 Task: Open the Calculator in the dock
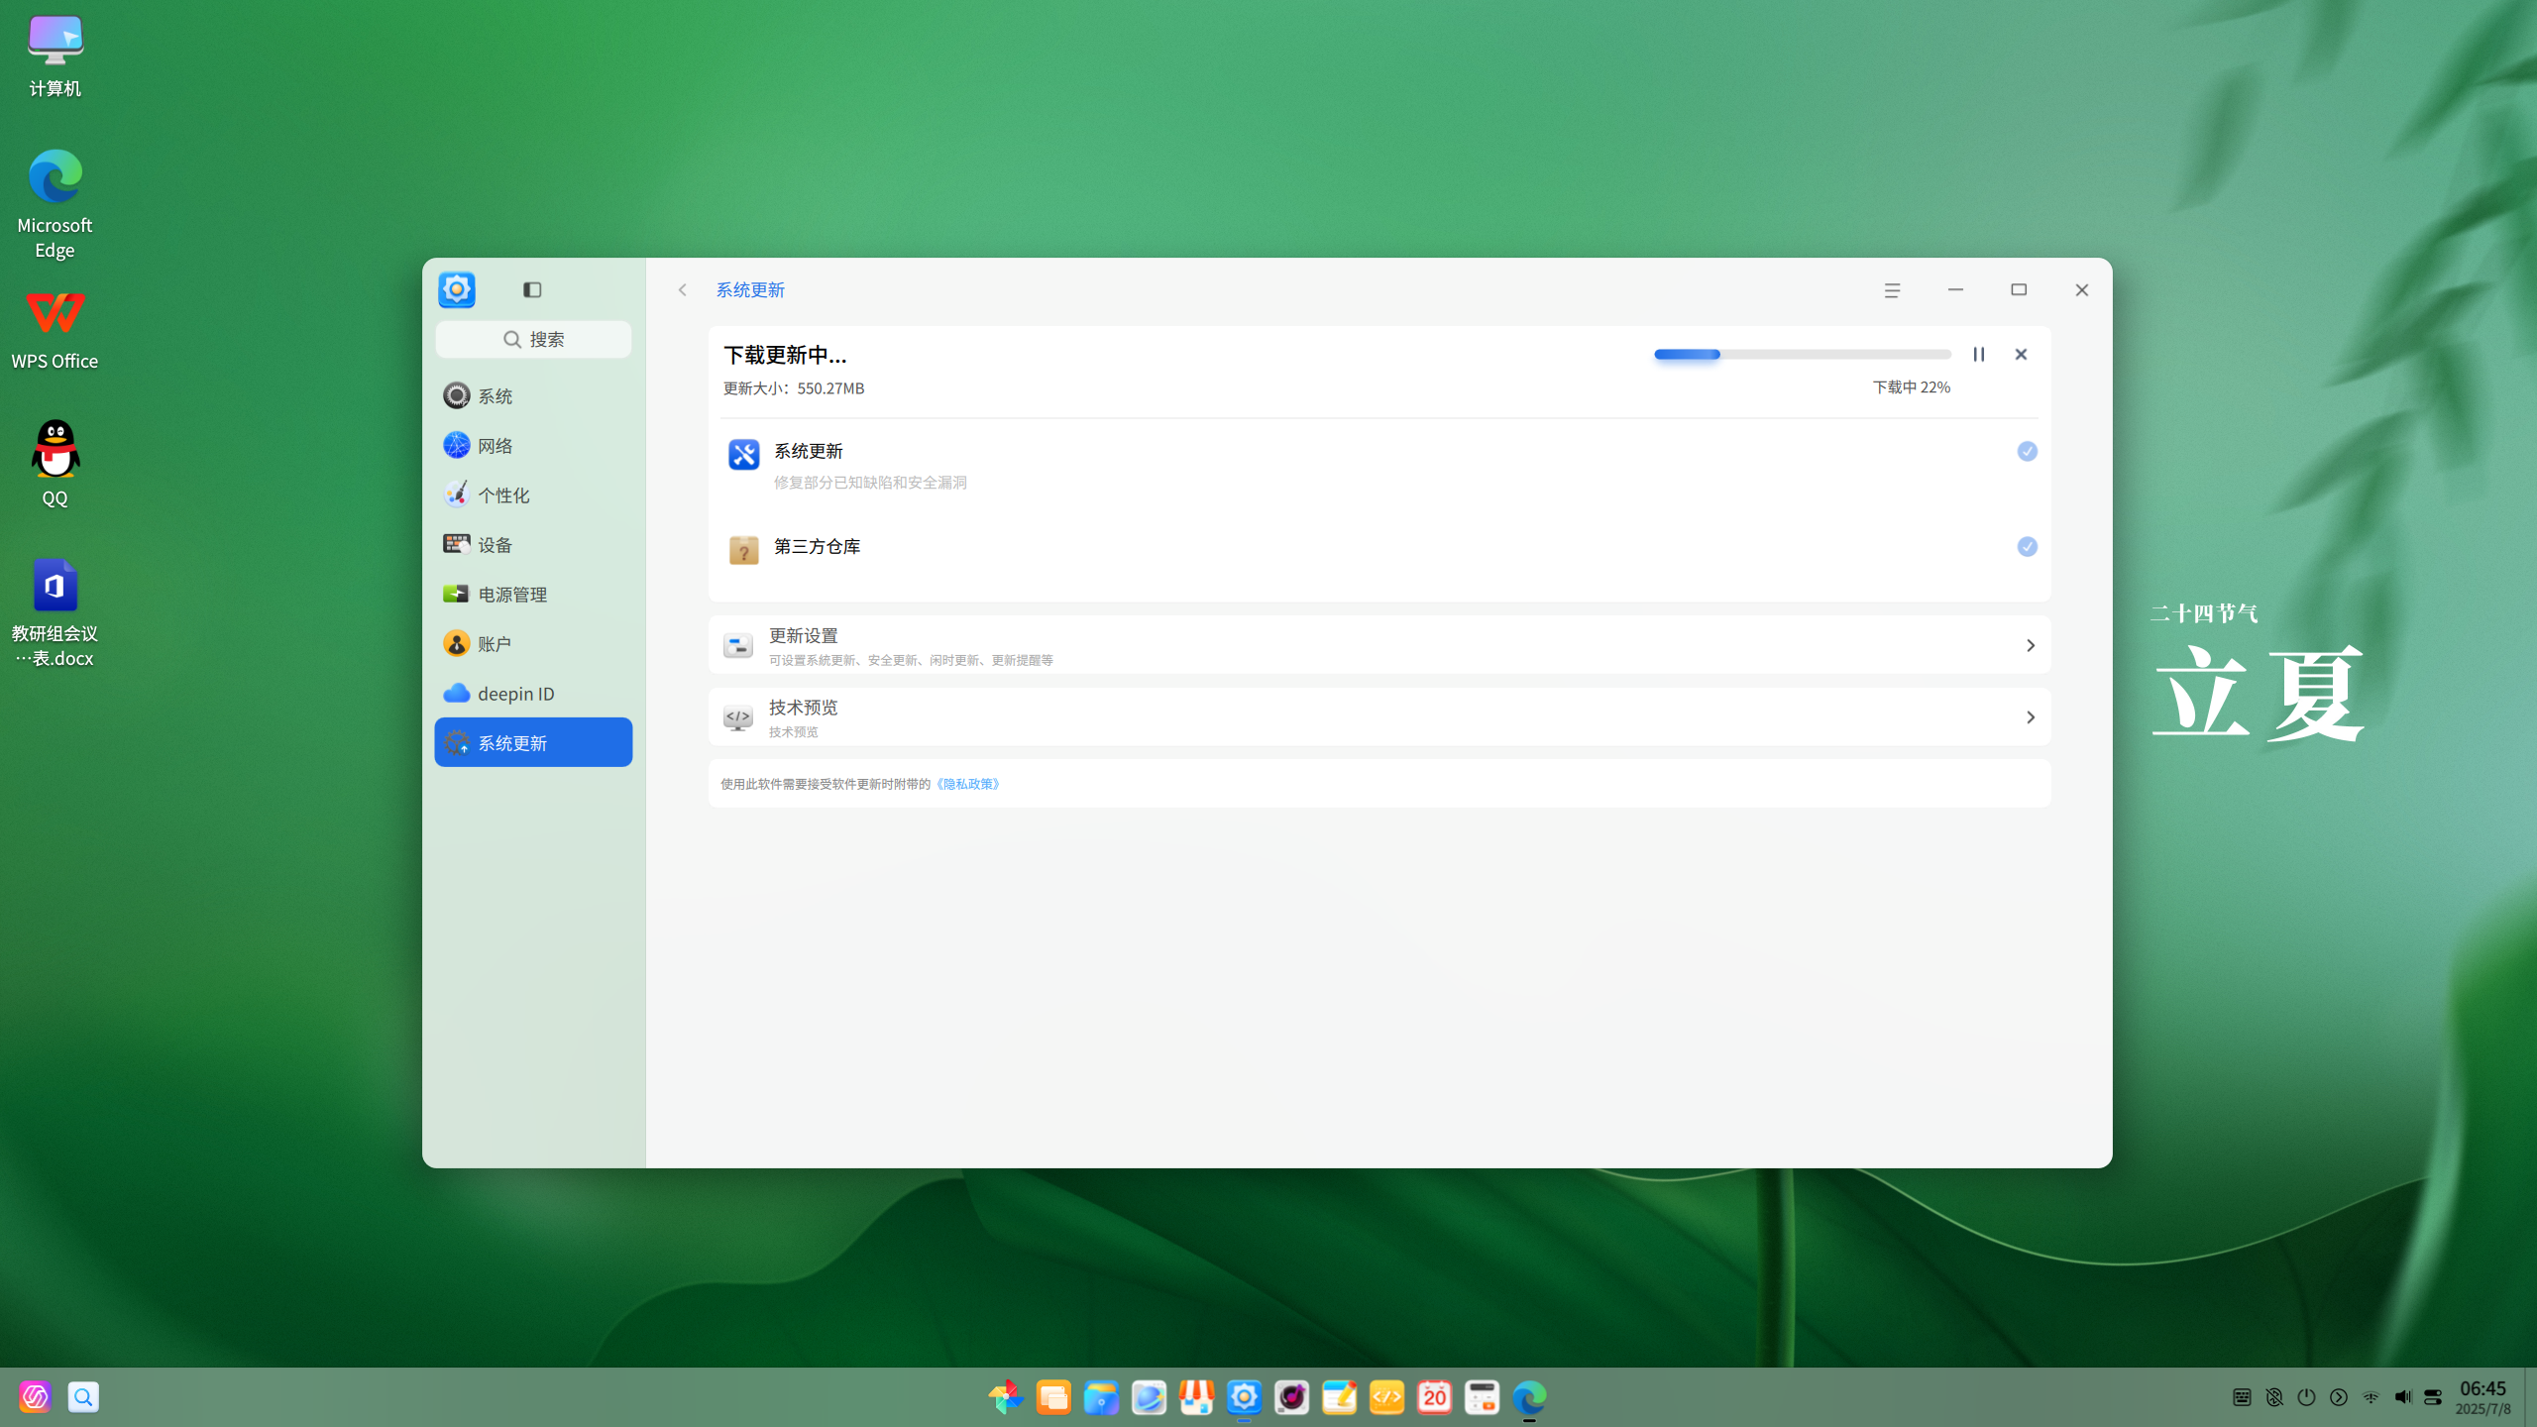click(1482, 1397)
